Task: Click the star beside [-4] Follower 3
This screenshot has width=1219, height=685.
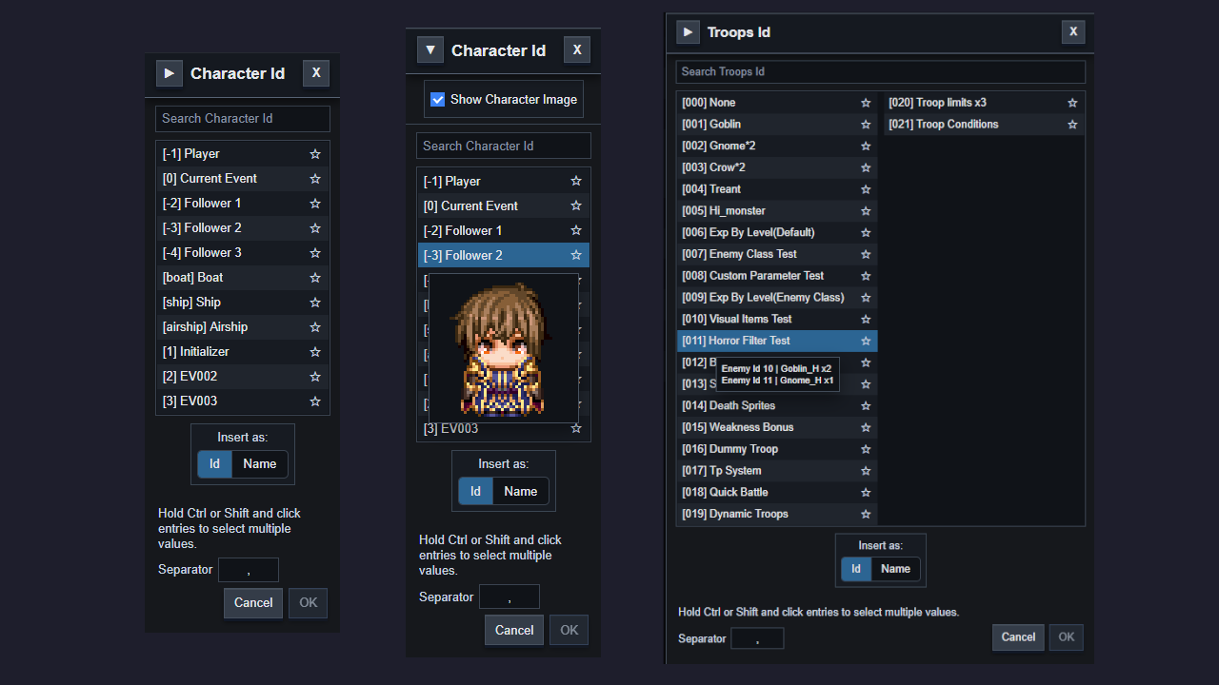Action: pos(315,253)
